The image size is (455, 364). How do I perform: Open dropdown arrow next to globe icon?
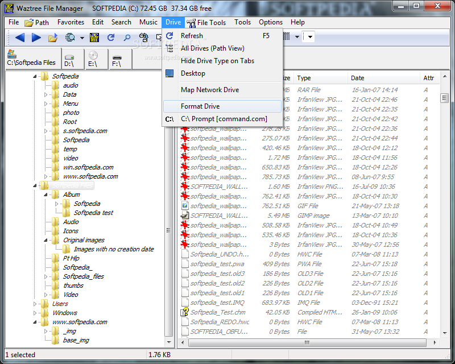click(82, 38)
